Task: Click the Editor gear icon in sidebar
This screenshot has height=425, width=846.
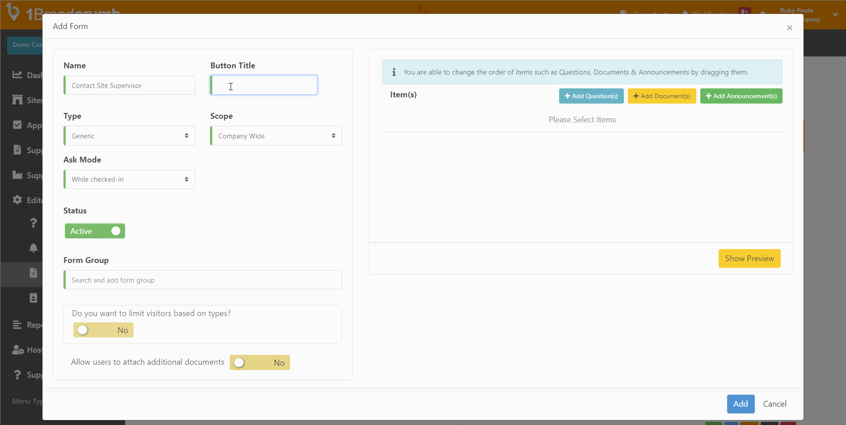Action: tap(17, 200)
